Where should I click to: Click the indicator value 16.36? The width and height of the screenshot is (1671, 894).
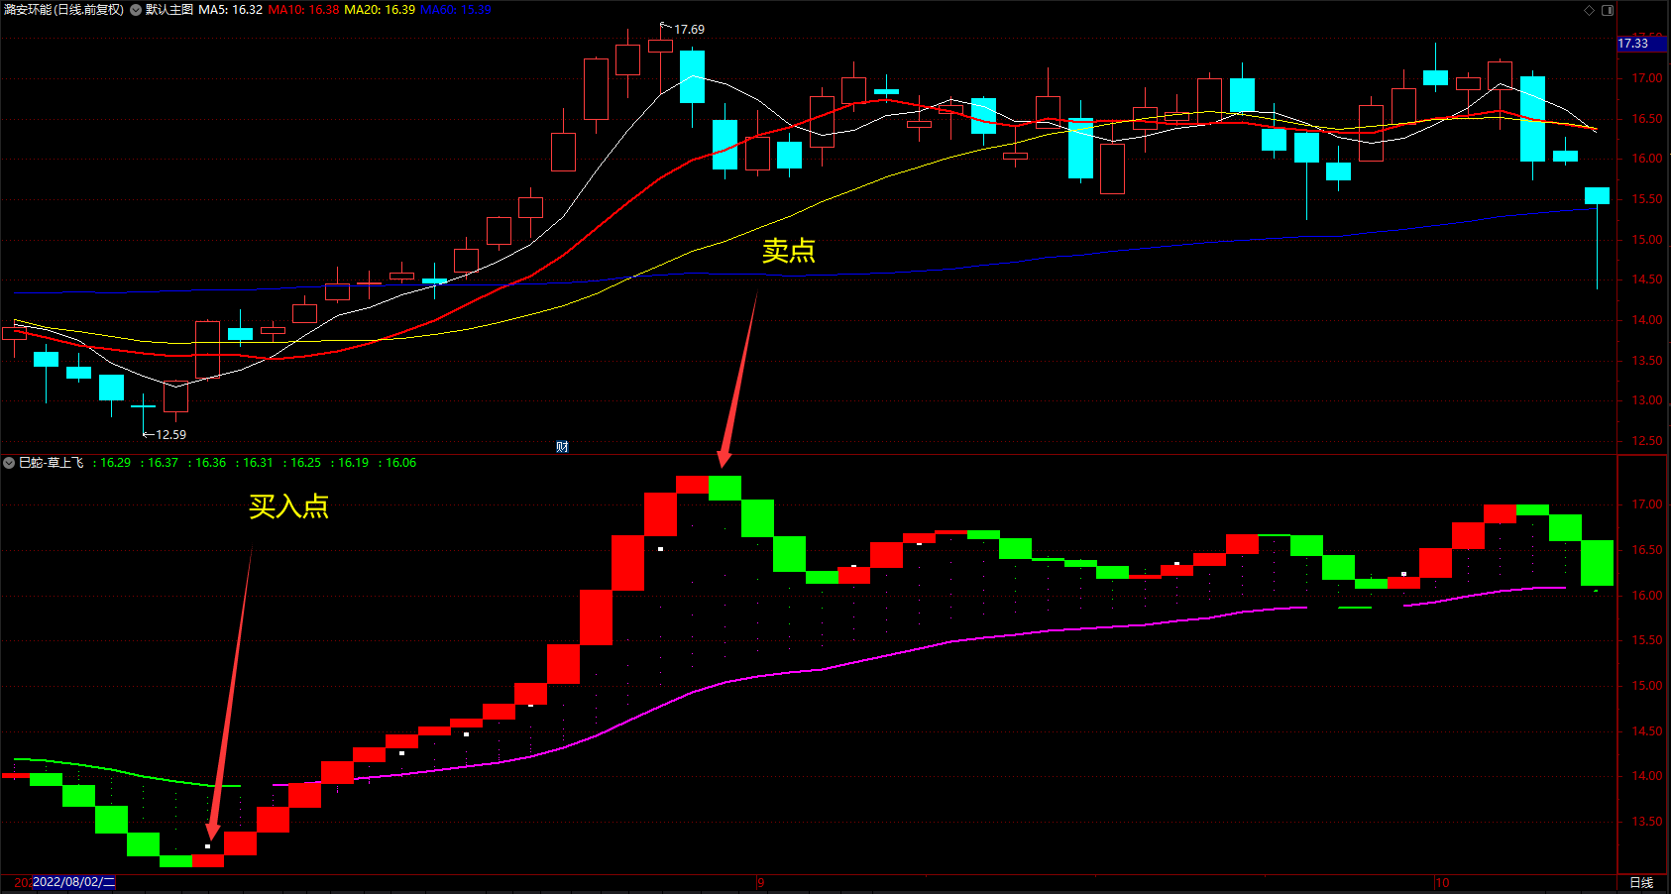click(210, 463)
